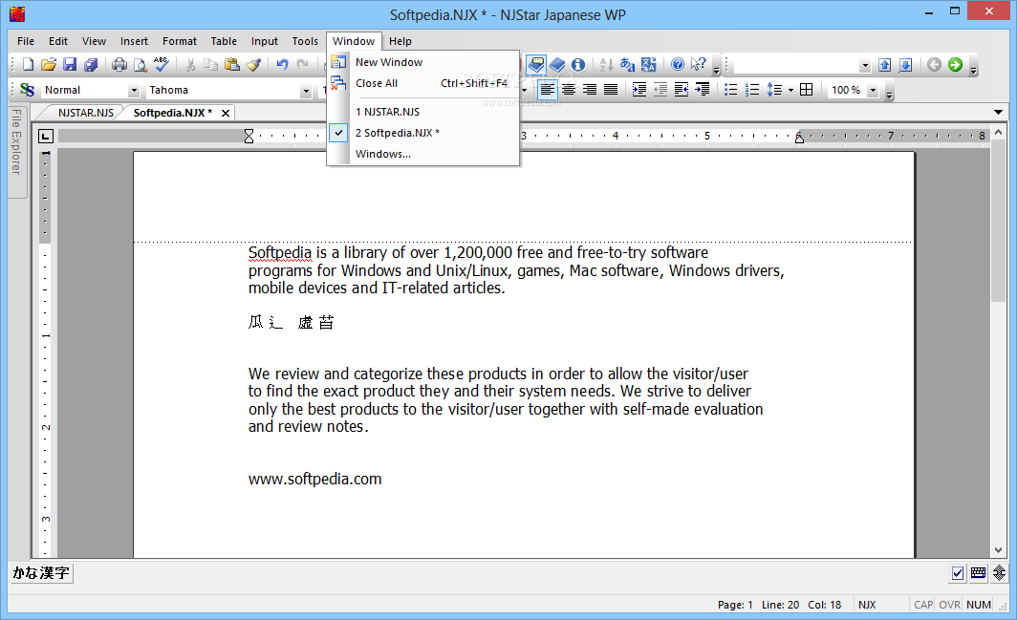Screen dimensions: 1017x620
Task: Open the Insert menu
Action: pos(134,41)
